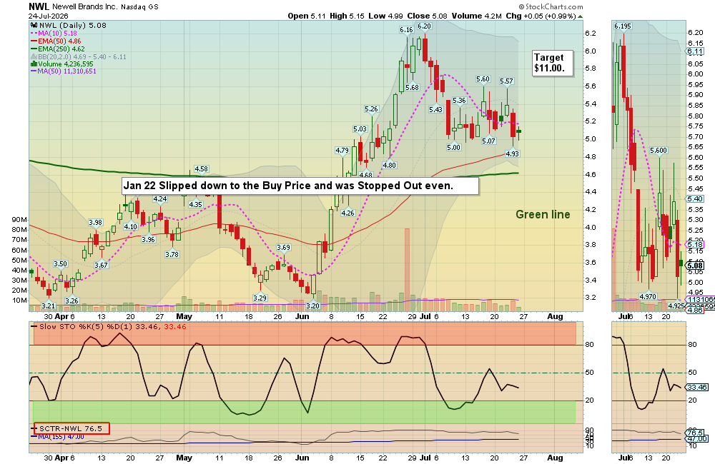
Task: Click the EMA(250) 4.62 legend entry
Action: (x=57, y=49)
